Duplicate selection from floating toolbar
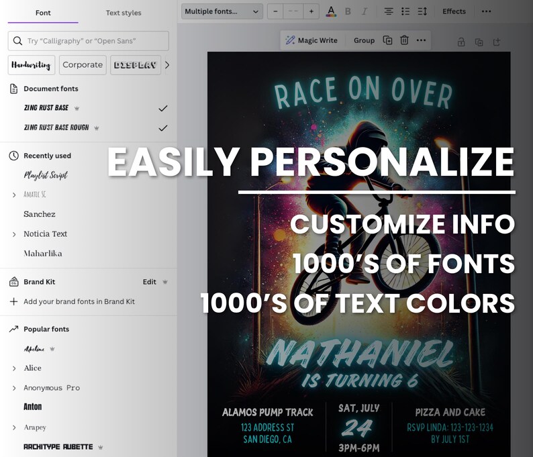The height and width of the screenshot is (457, 533). 387,40
